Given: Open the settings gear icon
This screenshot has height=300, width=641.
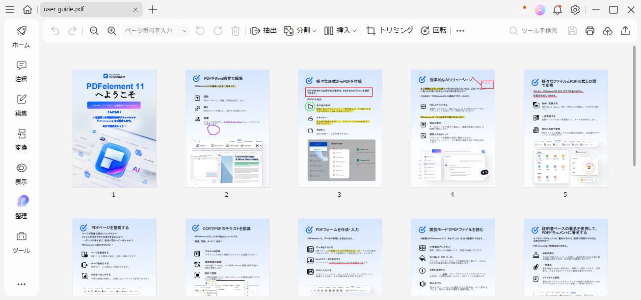Looking at the screenshot, I should (575, 10).
